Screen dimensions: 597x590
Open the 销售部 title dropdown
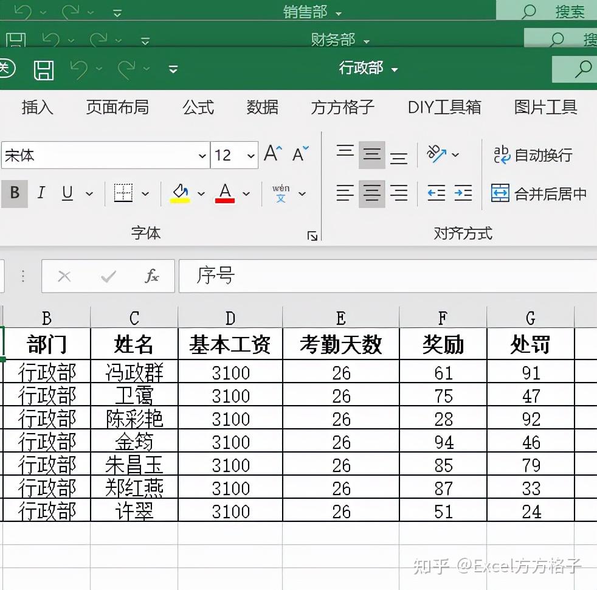pos(339,14)
